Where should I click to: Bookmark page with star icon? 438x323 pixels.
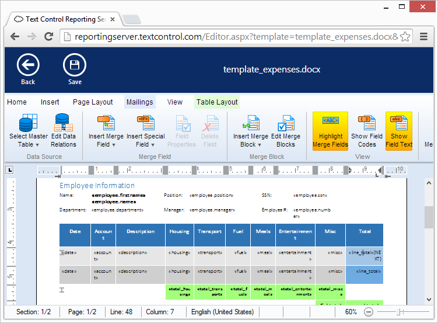click(x=406, y=37)
